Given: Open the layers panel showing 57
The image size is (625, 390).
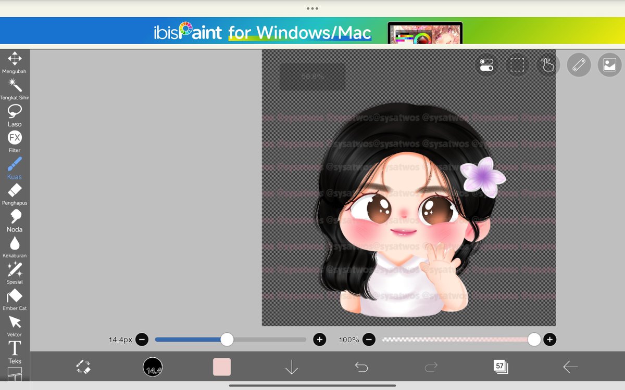Looking at the screenshot, I should [501, 367].
